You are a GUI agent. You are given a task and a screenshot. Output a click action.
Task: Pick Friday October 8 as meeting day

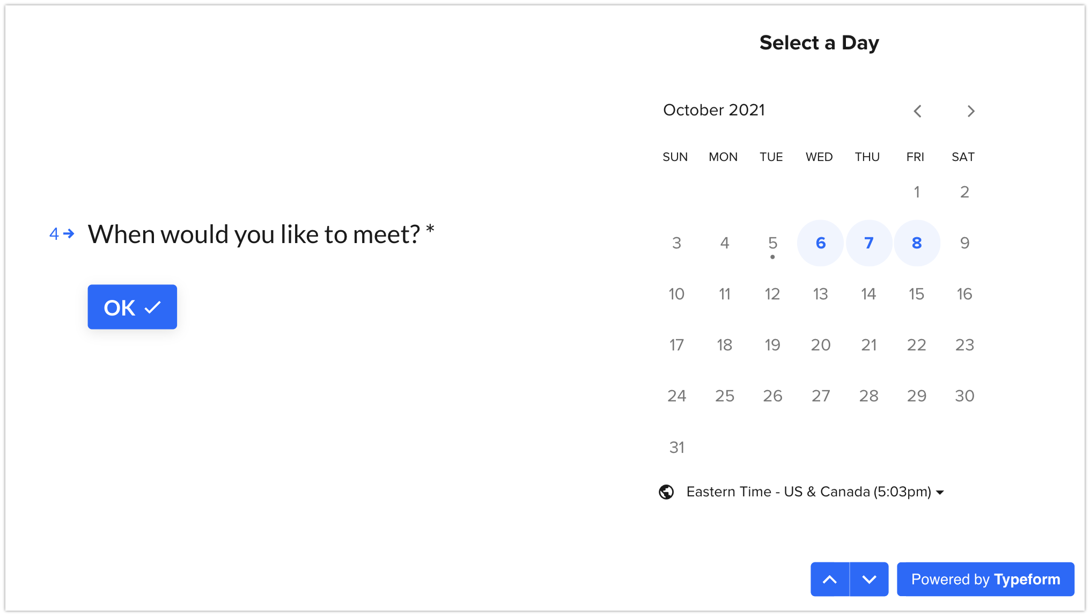pyautogui.click(x=917, y=243)
